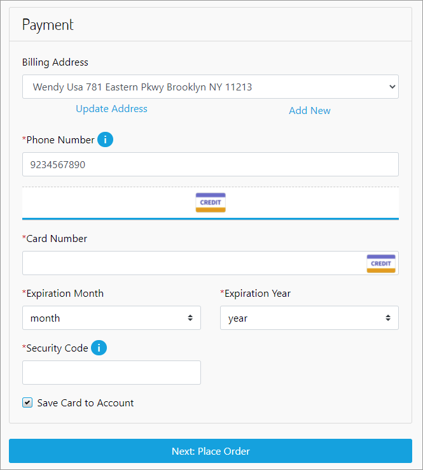Viewport: 423px width, 470px height.
Task: Click the Phone Number info icon
Action: [106, 139]
